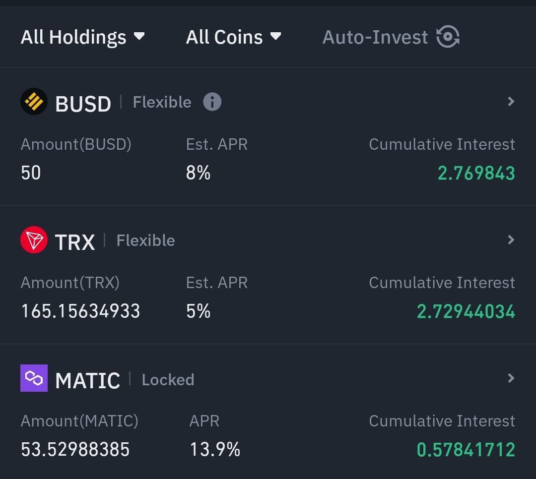Tap the TRX amount 165.15634933

tap(81, 311)
